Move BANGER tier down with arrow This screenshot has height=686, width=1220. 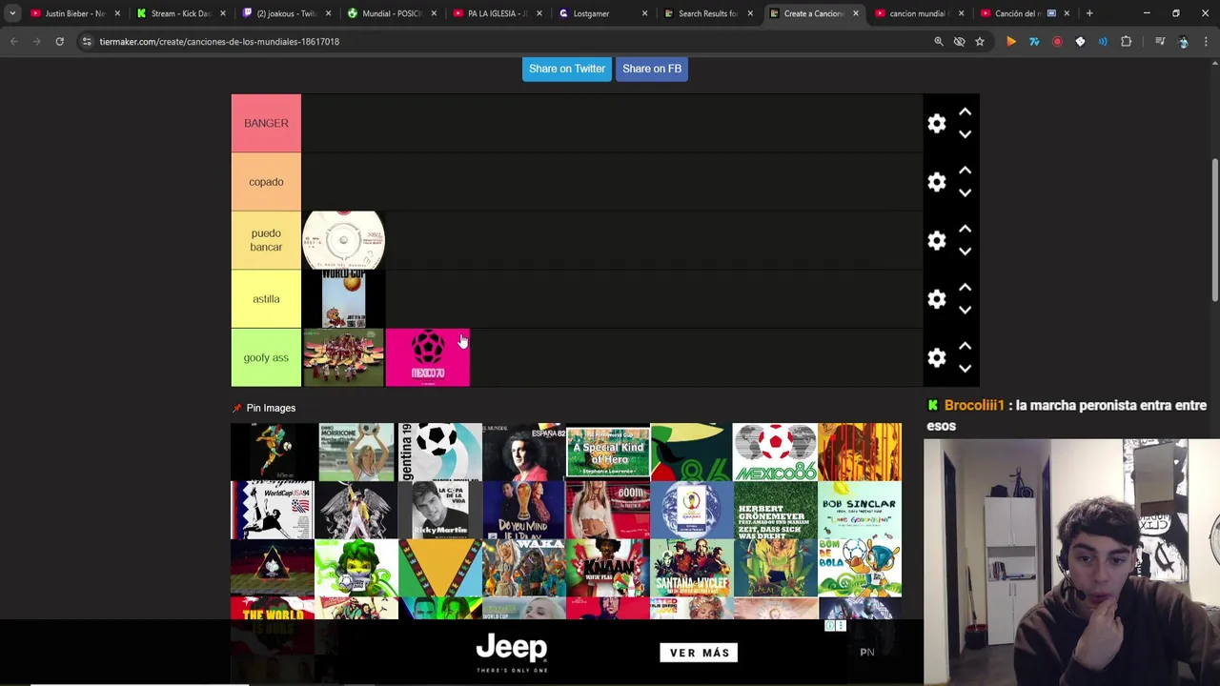pyautogui.click(x=965, y=134)
